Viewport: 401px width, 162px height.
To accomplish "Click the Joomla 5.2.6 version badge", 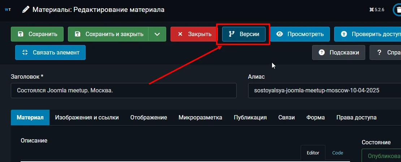I will [377, 10].
